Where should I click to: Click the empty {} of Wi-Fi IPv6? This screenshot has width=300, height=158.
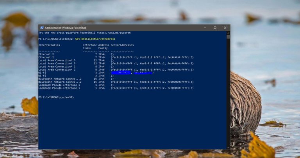tap(112, 76)
